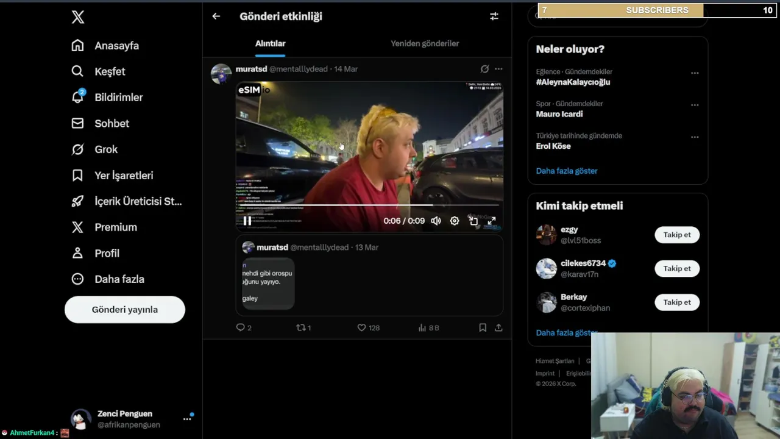
Task: Open the #AleynaKalaycıoğlu trend
Action: pos(573,82)
